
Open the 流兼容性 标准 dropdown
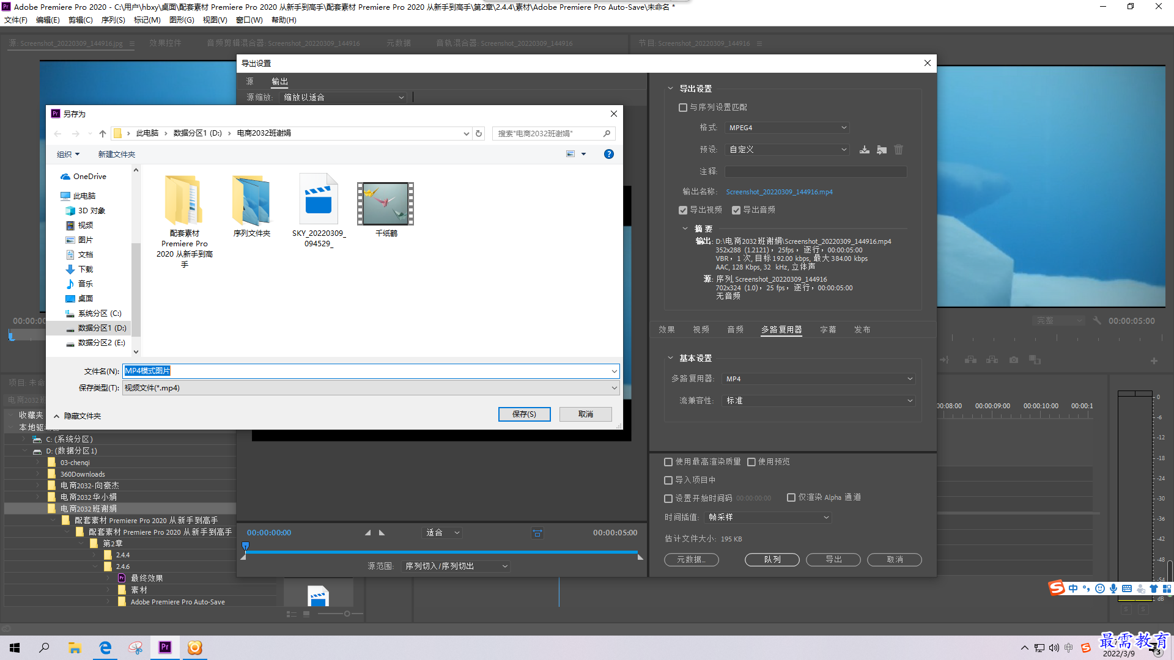pos(818,401)
